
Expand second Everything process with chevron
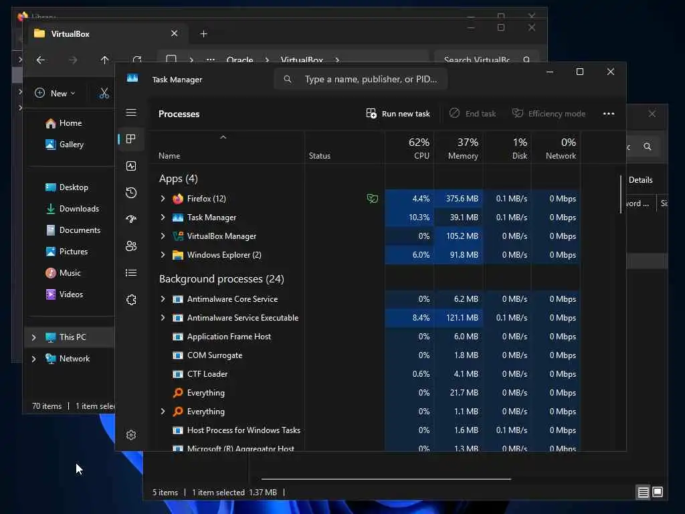(163, 412)
